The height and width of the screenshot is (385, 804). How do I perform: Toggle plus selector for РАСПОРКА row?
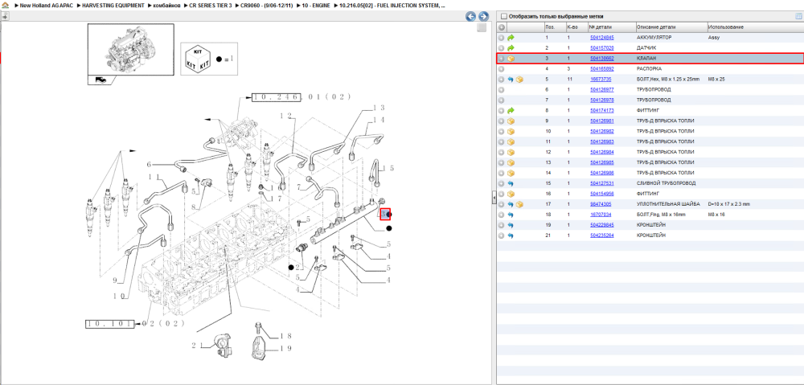click(x=502, y=69)
